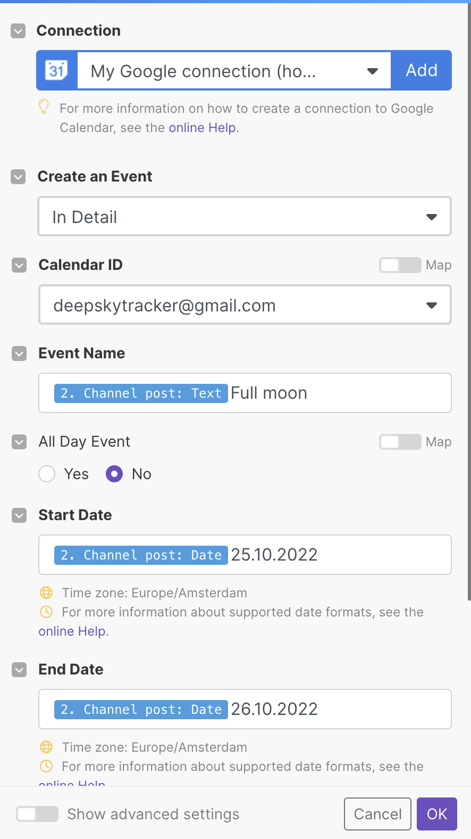Open the My Google connection dropdown

point(372,70)
